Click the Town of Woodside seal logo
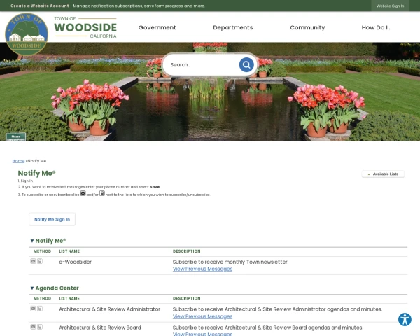Image resolution: width=420 pixels, height=336 pixels. [x=27, y=34]
